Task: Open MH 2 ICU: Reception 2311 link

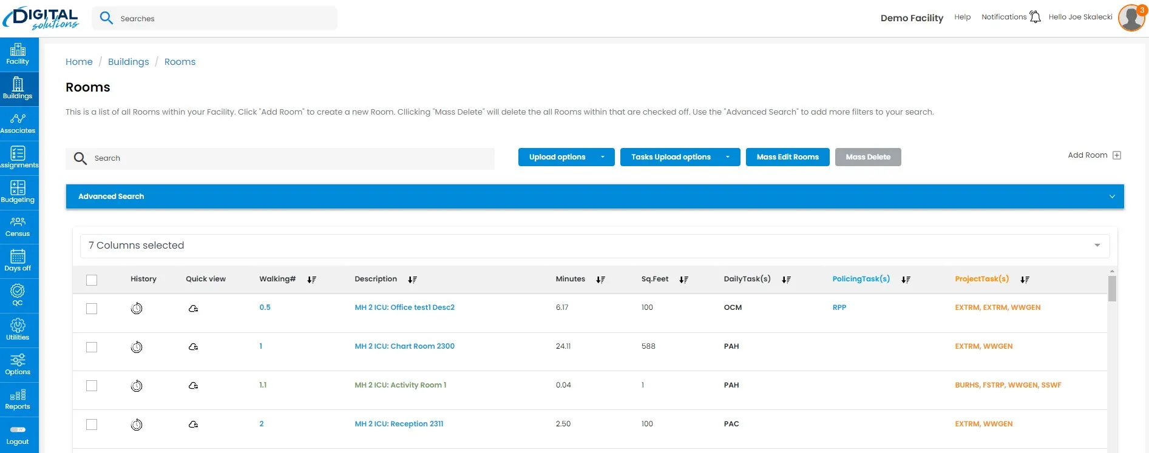Action: pyautogui.click(x=399, y=424)
